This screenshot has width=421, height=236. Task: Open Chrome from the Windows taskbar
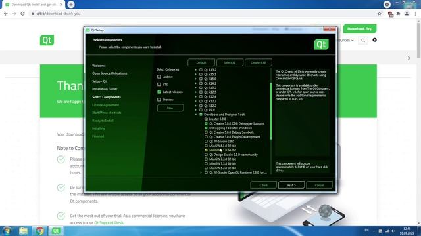tap(39, 231)
